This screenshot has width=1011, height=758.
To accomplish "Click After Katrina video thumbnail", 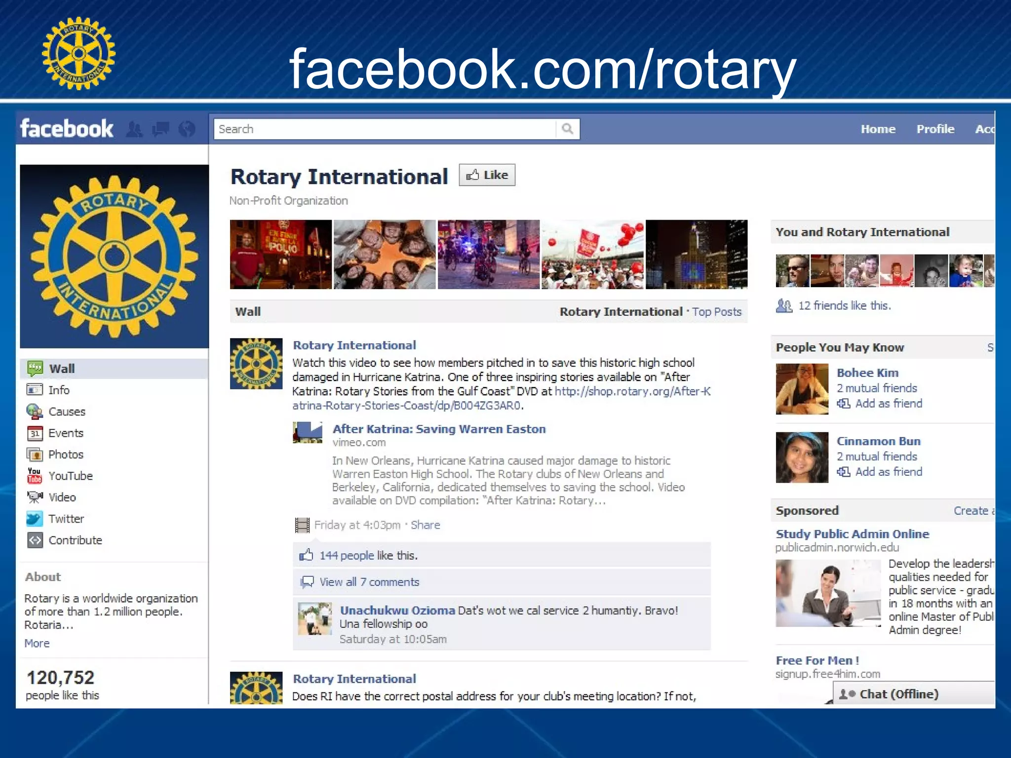I will click(308, 433).
